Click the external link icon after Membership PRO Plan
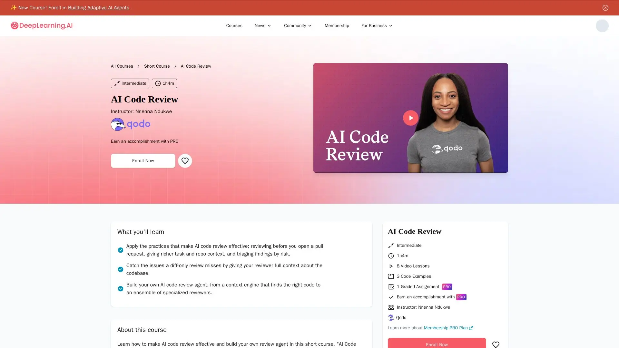This screenshot has height=348, width=619. tap(471, 328)
